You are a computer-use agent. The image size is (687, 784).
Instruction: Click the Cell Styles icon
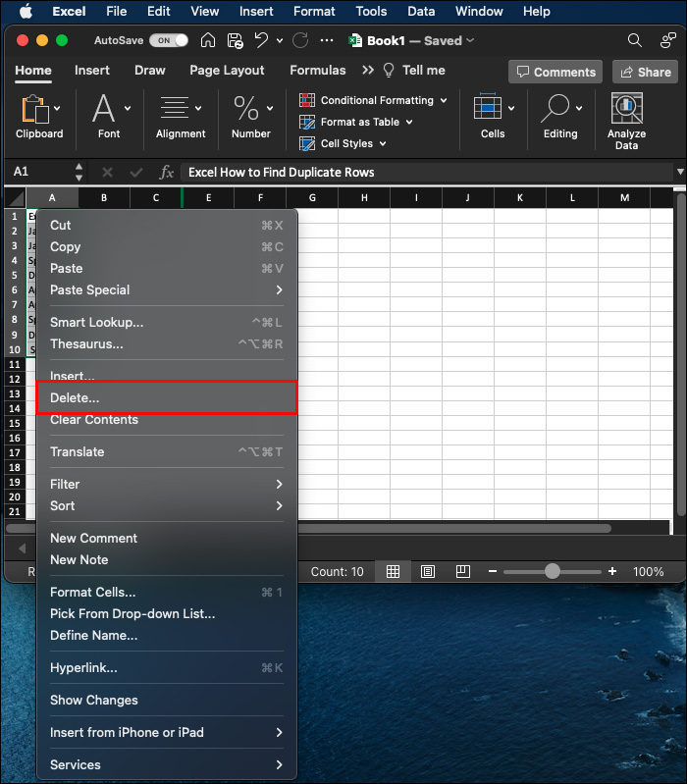point(307,143)
